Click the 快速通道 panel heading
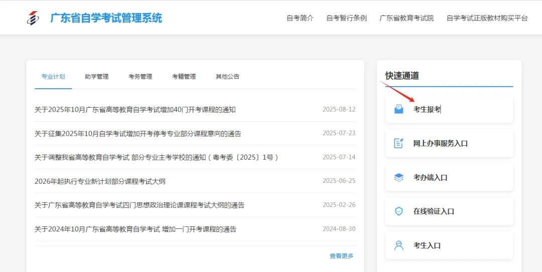Screen dimensions: 542x272 [x=402, y=76]
